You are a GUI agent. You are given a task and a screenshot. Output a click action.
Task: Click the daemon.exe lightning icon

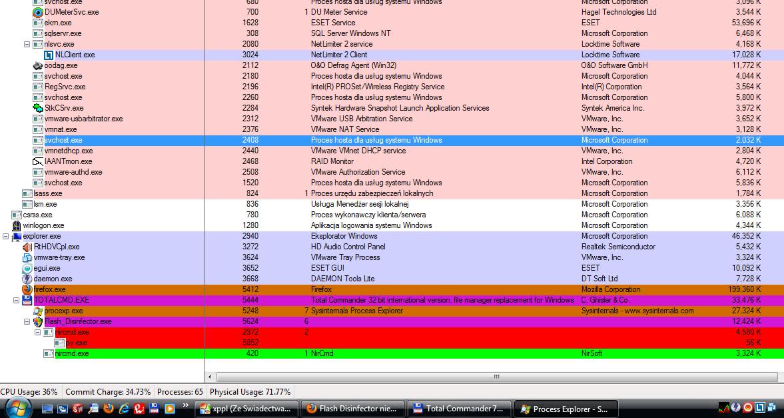coord(27,279)
